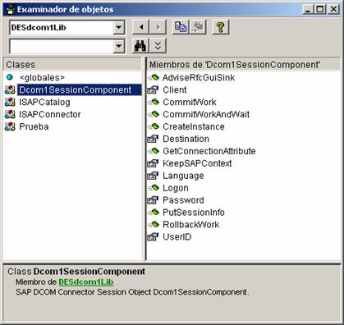Select the Client member

pyautogui.click(x=175, y=89)
